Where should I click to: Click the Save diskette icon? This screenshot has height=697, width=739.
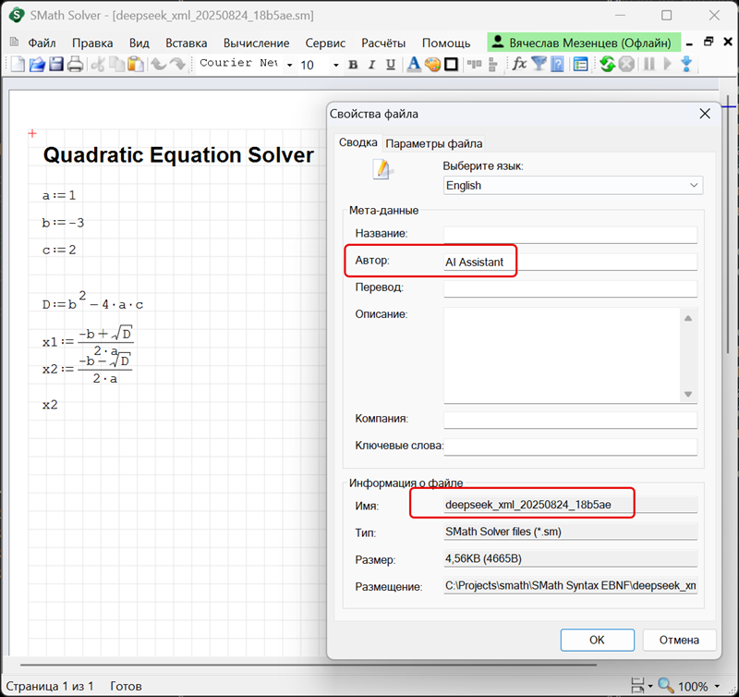point(56,64)
